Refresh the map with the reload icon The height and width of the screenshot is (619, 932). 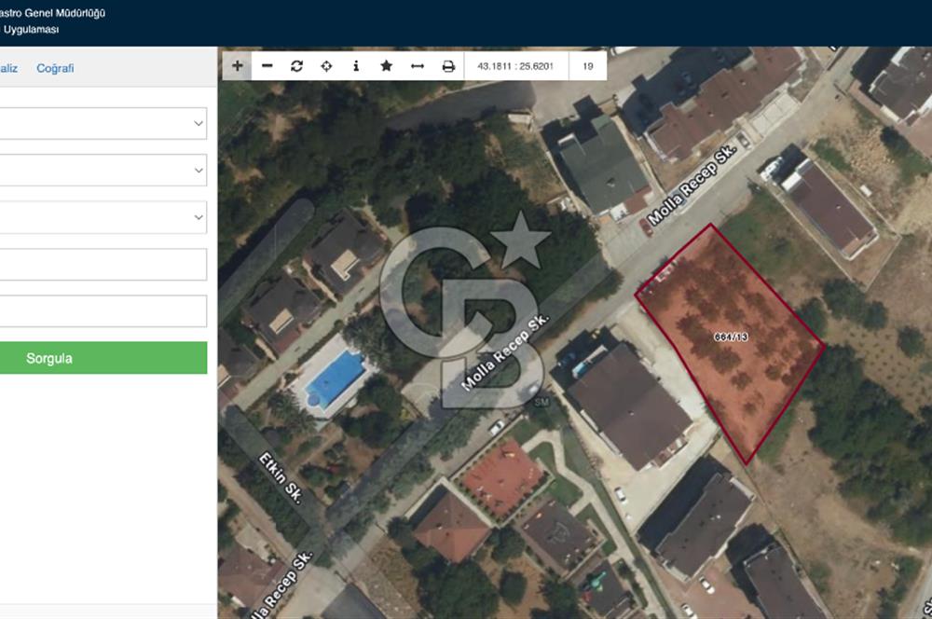(296, 66)
